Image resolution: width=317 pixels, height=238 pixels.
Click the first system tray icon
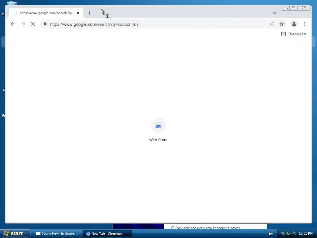(283, 233)
